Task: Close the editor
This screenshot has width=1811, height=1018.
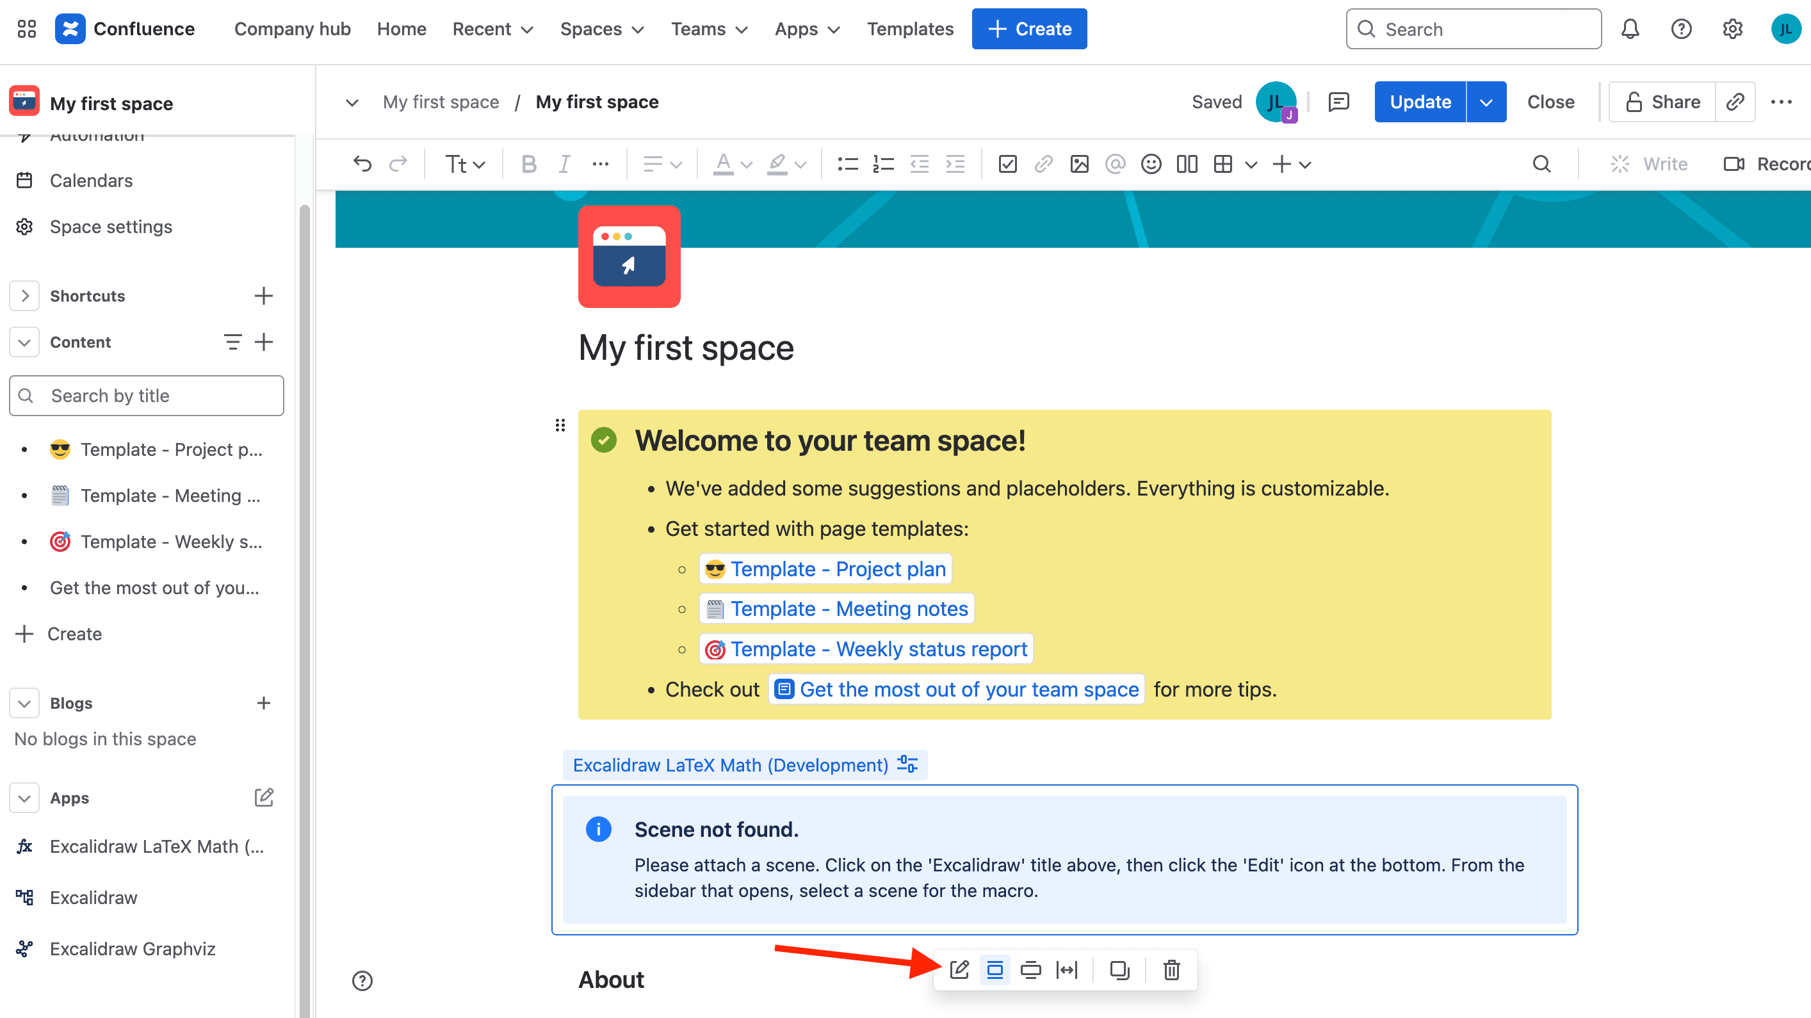Action: [x=1550, y=102]
